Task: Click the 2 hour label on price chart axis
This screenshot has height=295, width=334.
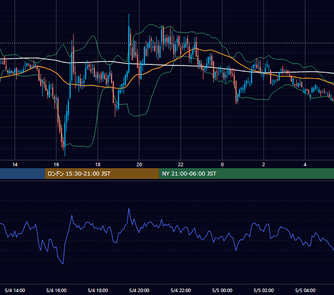Action: click(x=263, y=165)
